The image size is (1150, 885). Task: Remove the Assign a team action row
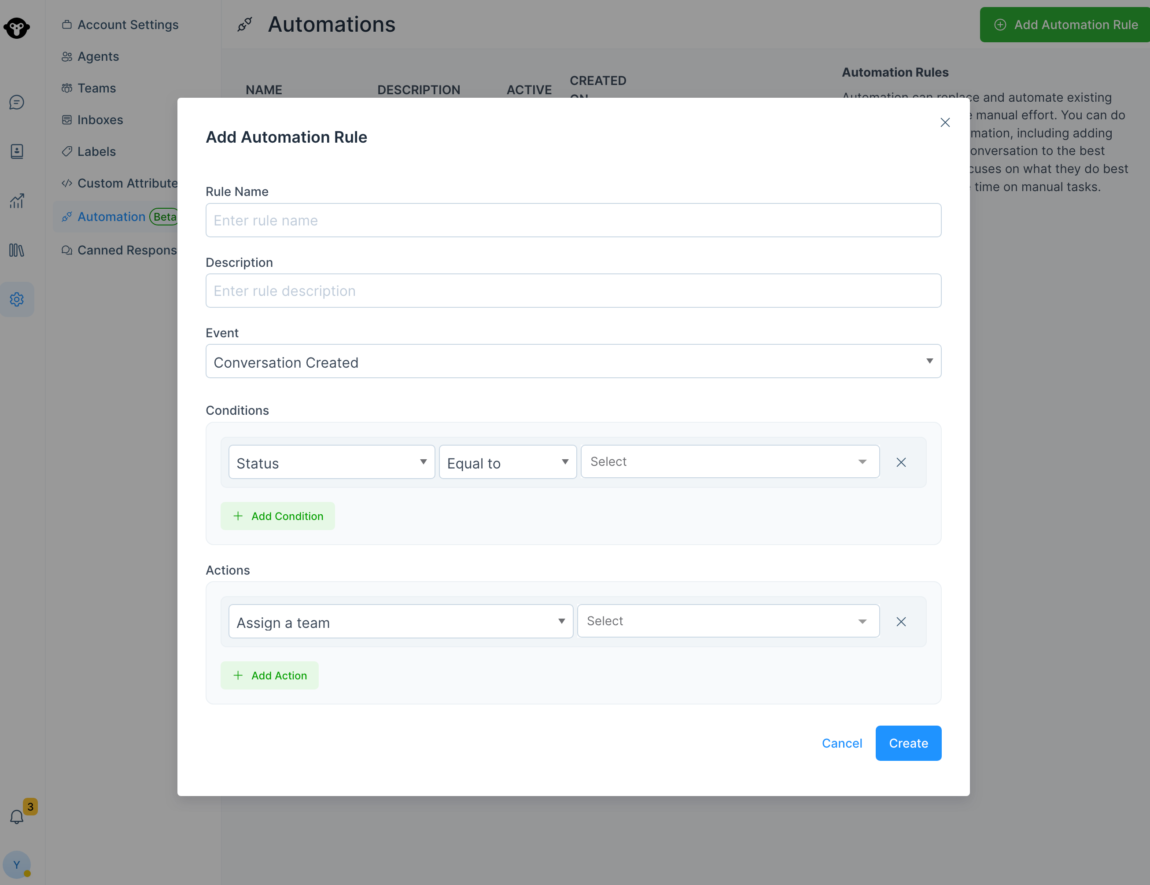901,622
